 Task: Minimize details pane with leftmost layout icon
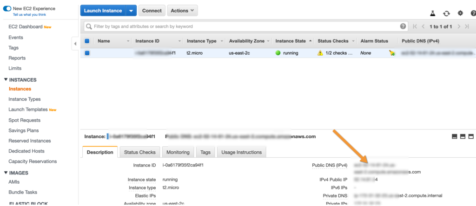coord(454,136)
